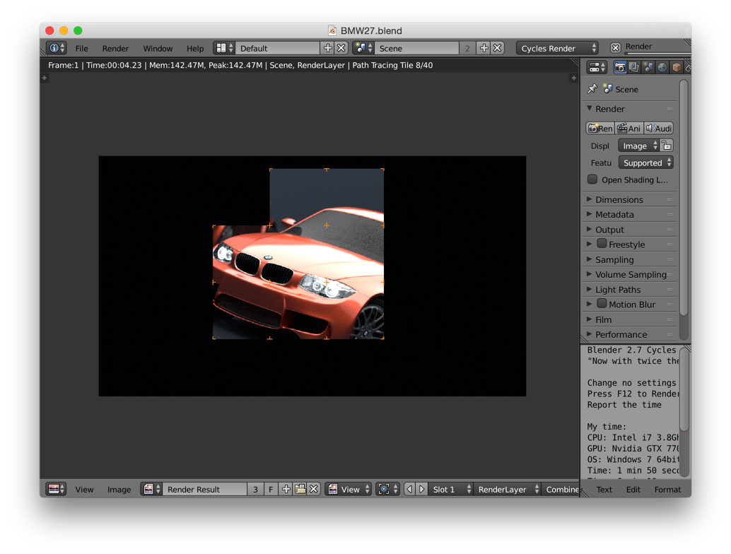731x554 pixels.
Task: Open the Feature set Supported dropdown
Action: pyautogui.click(x=645, y=163)
